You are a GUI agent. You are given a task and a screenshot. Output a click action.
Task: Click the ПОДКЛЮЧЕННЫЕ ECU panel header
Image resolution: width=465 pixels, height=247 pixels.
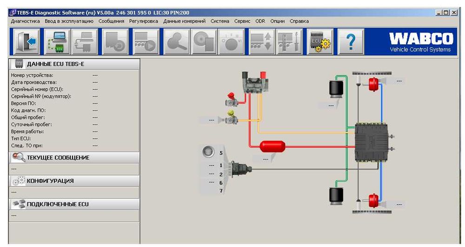coord(74,204)
